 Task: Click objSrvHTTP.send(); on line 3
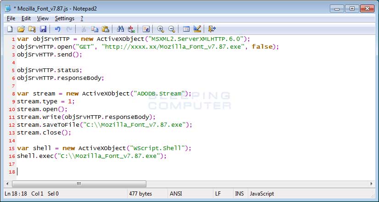(50, 55)
